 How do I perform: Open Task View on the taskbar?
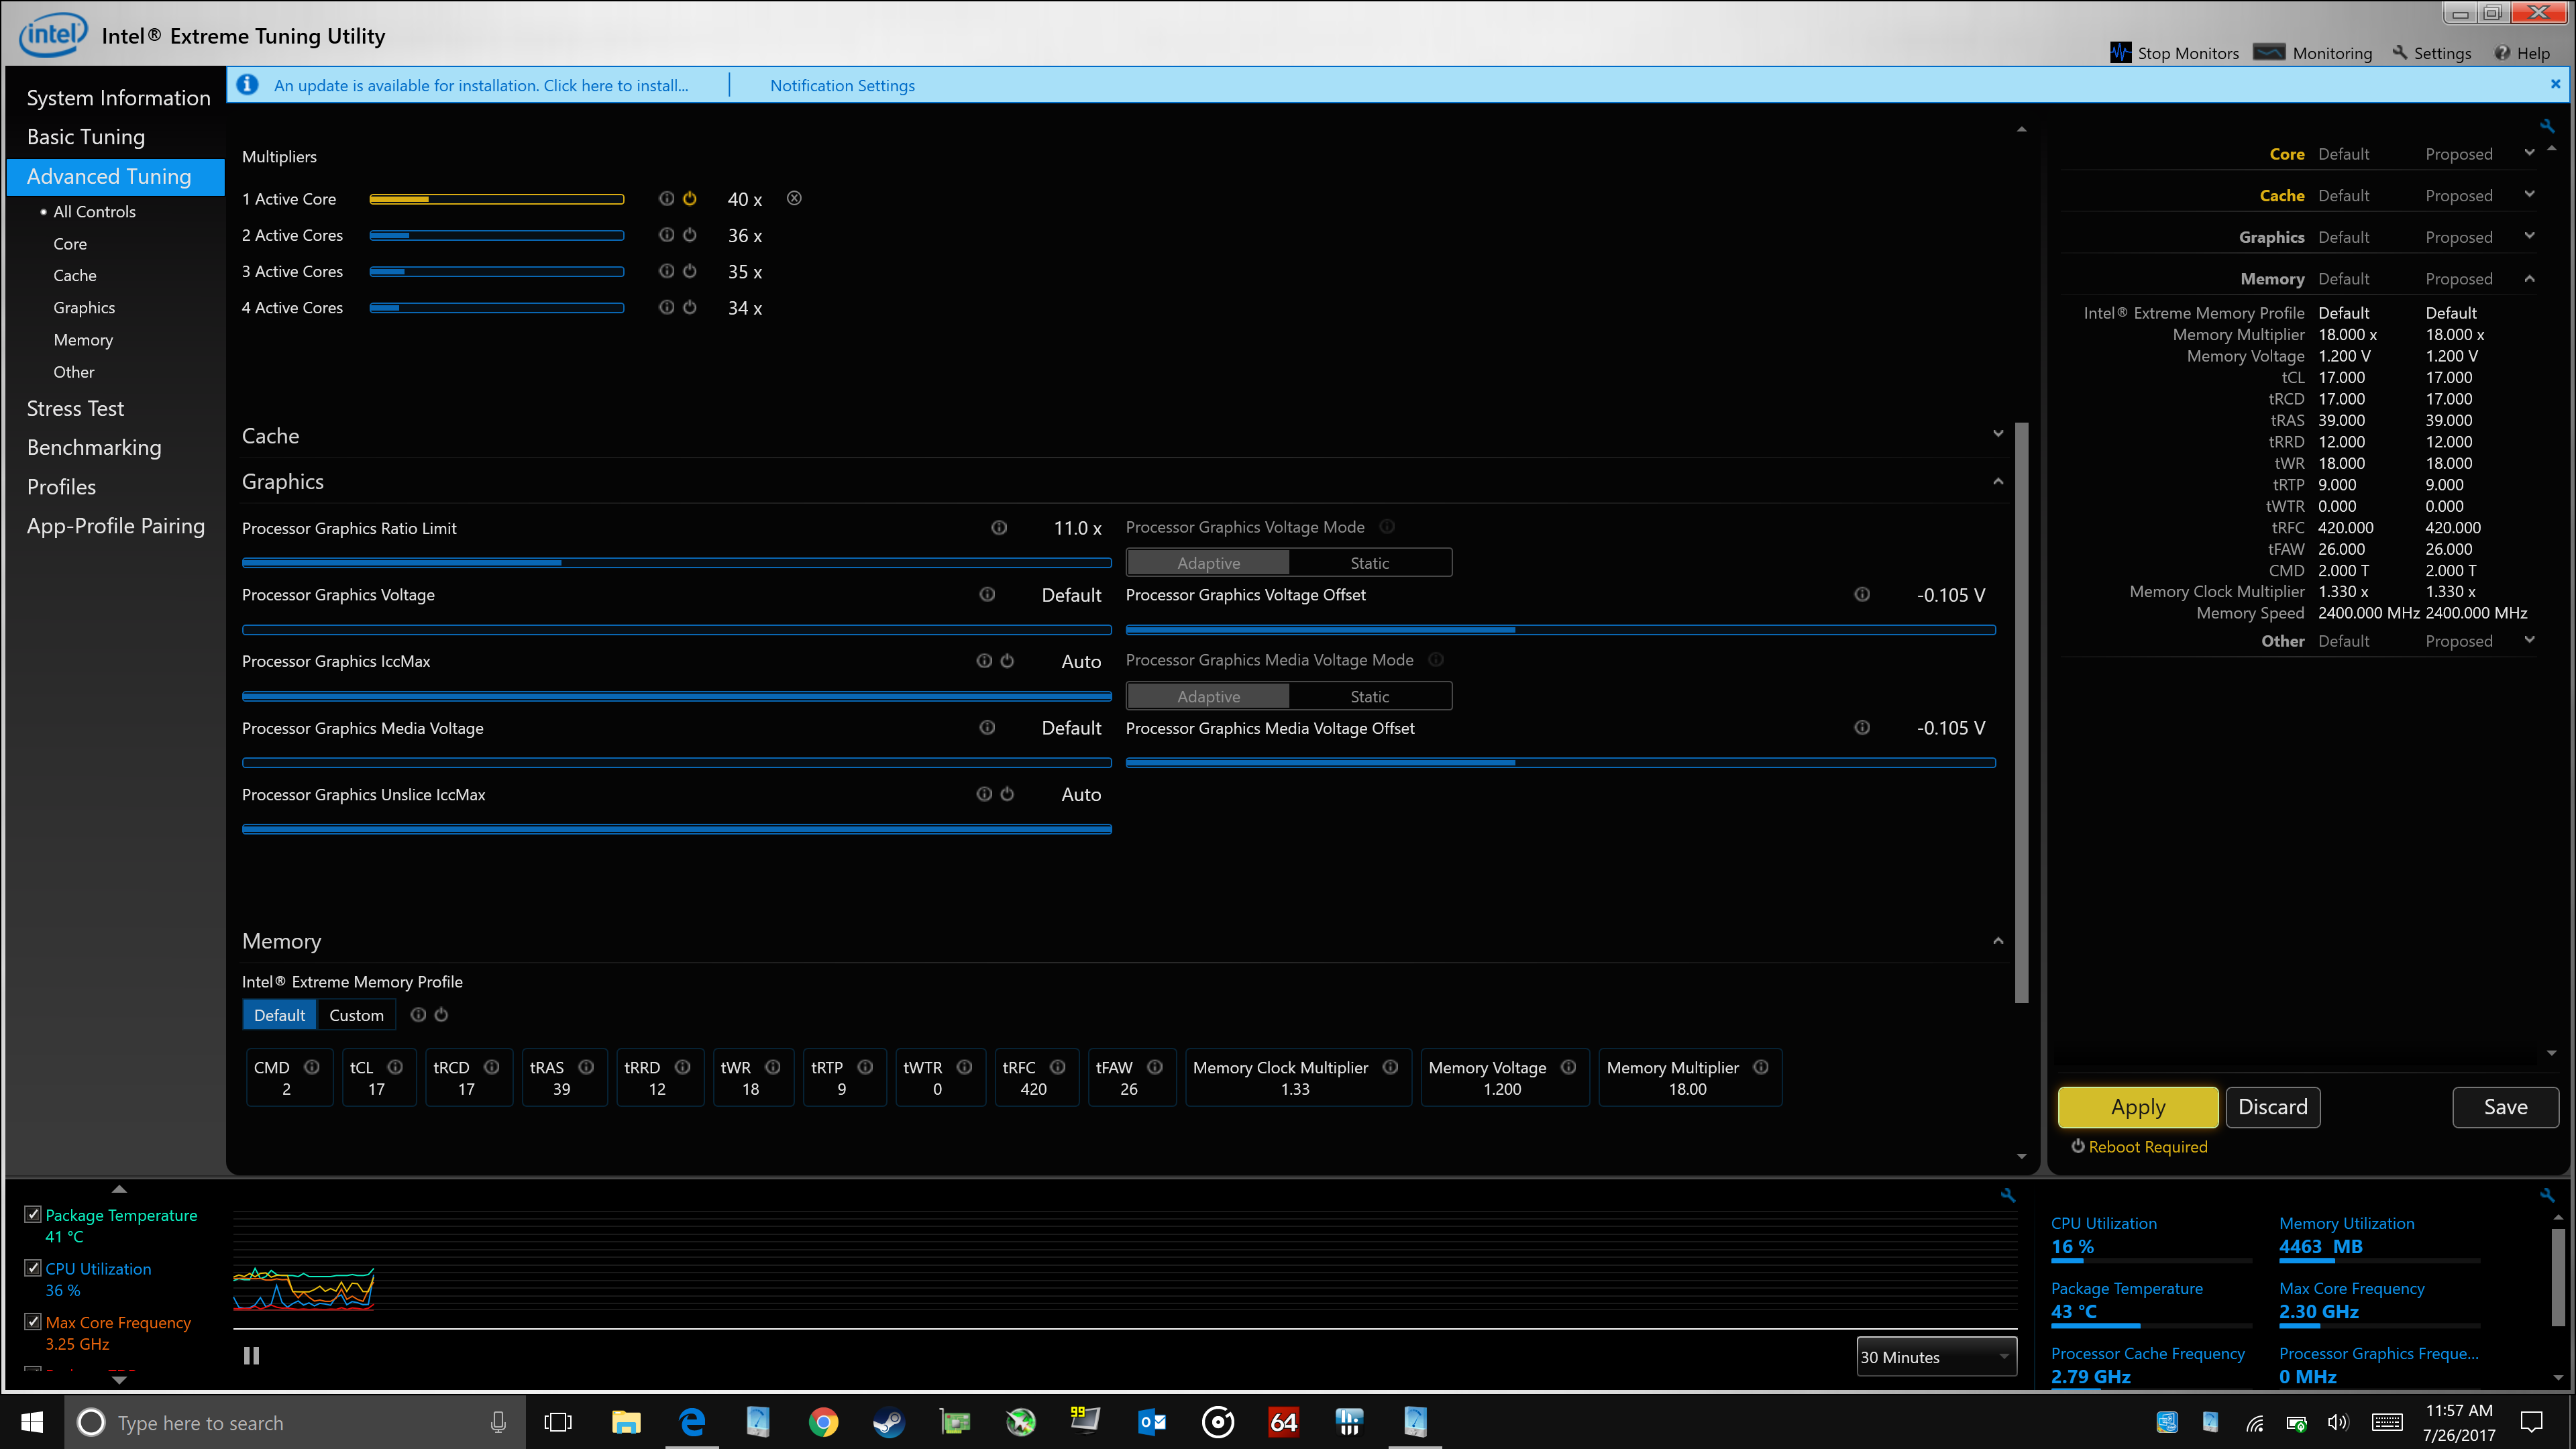pyautogui.click(x=558, y=1422)
